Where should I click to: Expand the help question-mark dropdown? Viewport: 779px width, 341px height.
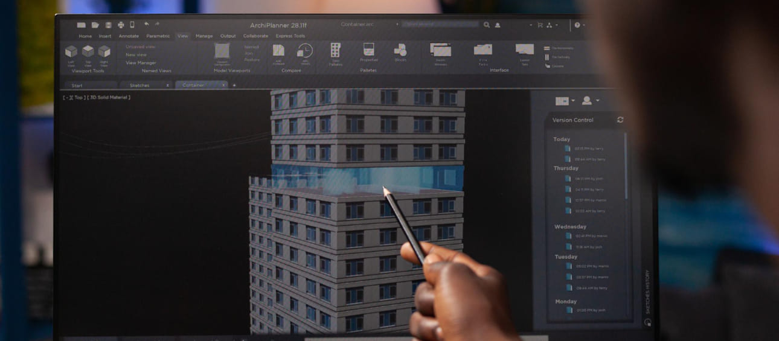point(579,25)
